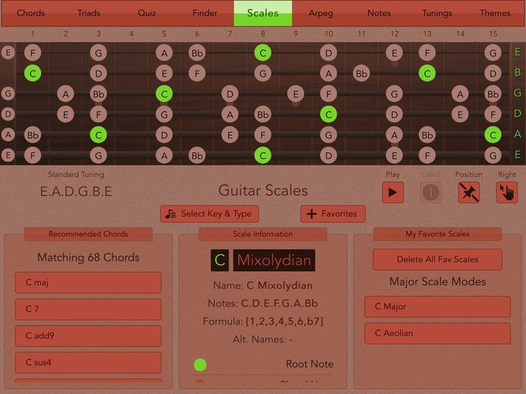Image resolution: width=526 pixels, height=394 pixels.
Task: Open the Tunings tab
Action: click(x=436, y=13)
